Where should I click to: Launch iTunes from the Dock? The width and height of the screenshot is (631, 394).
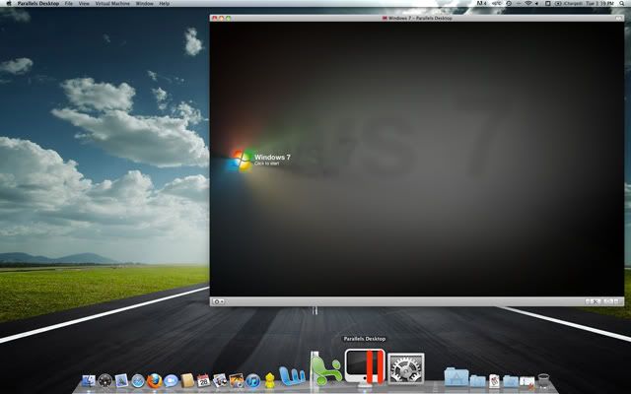pyautogui.click(x=252, y=380)
